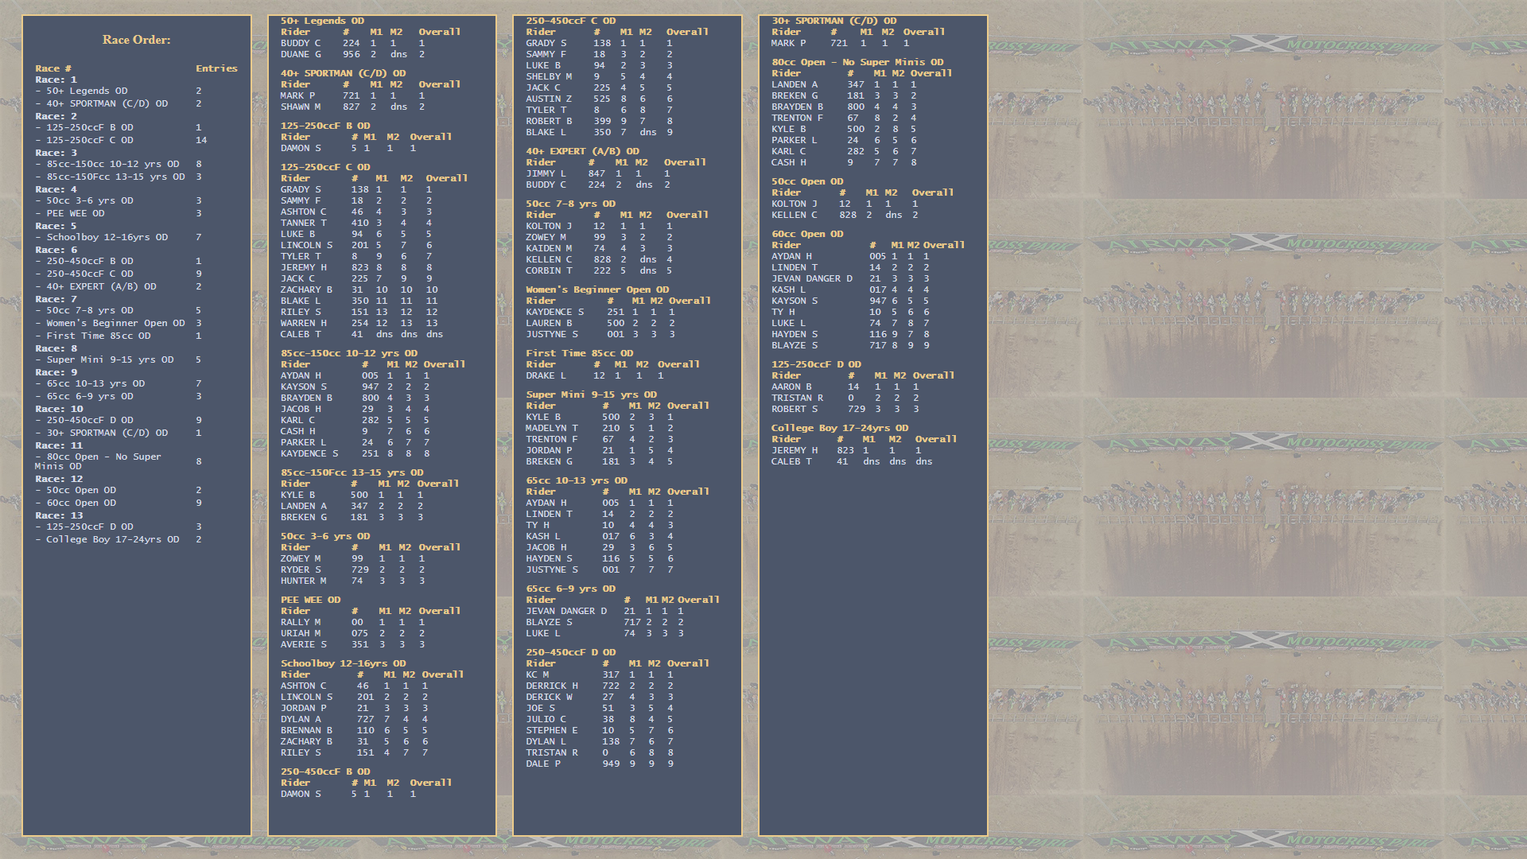Click the "College Boy 17-24yrs OD" results heading
This screenshot has width=1527, height=859.
click(839, 428)
